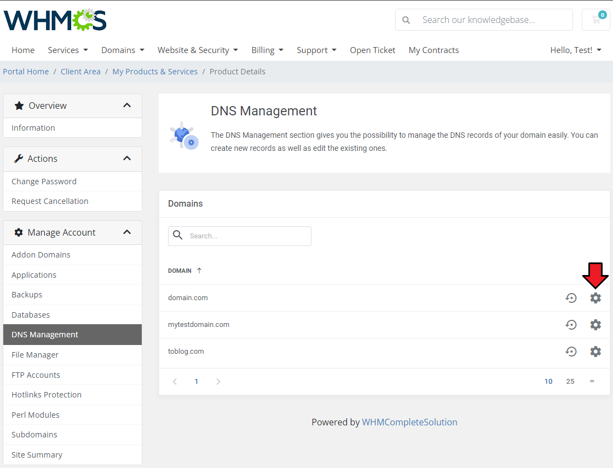The width and height of the screenshot is (613, 468).
Task: Show unlimited entries with infinity option
Action: coord(592,381)
